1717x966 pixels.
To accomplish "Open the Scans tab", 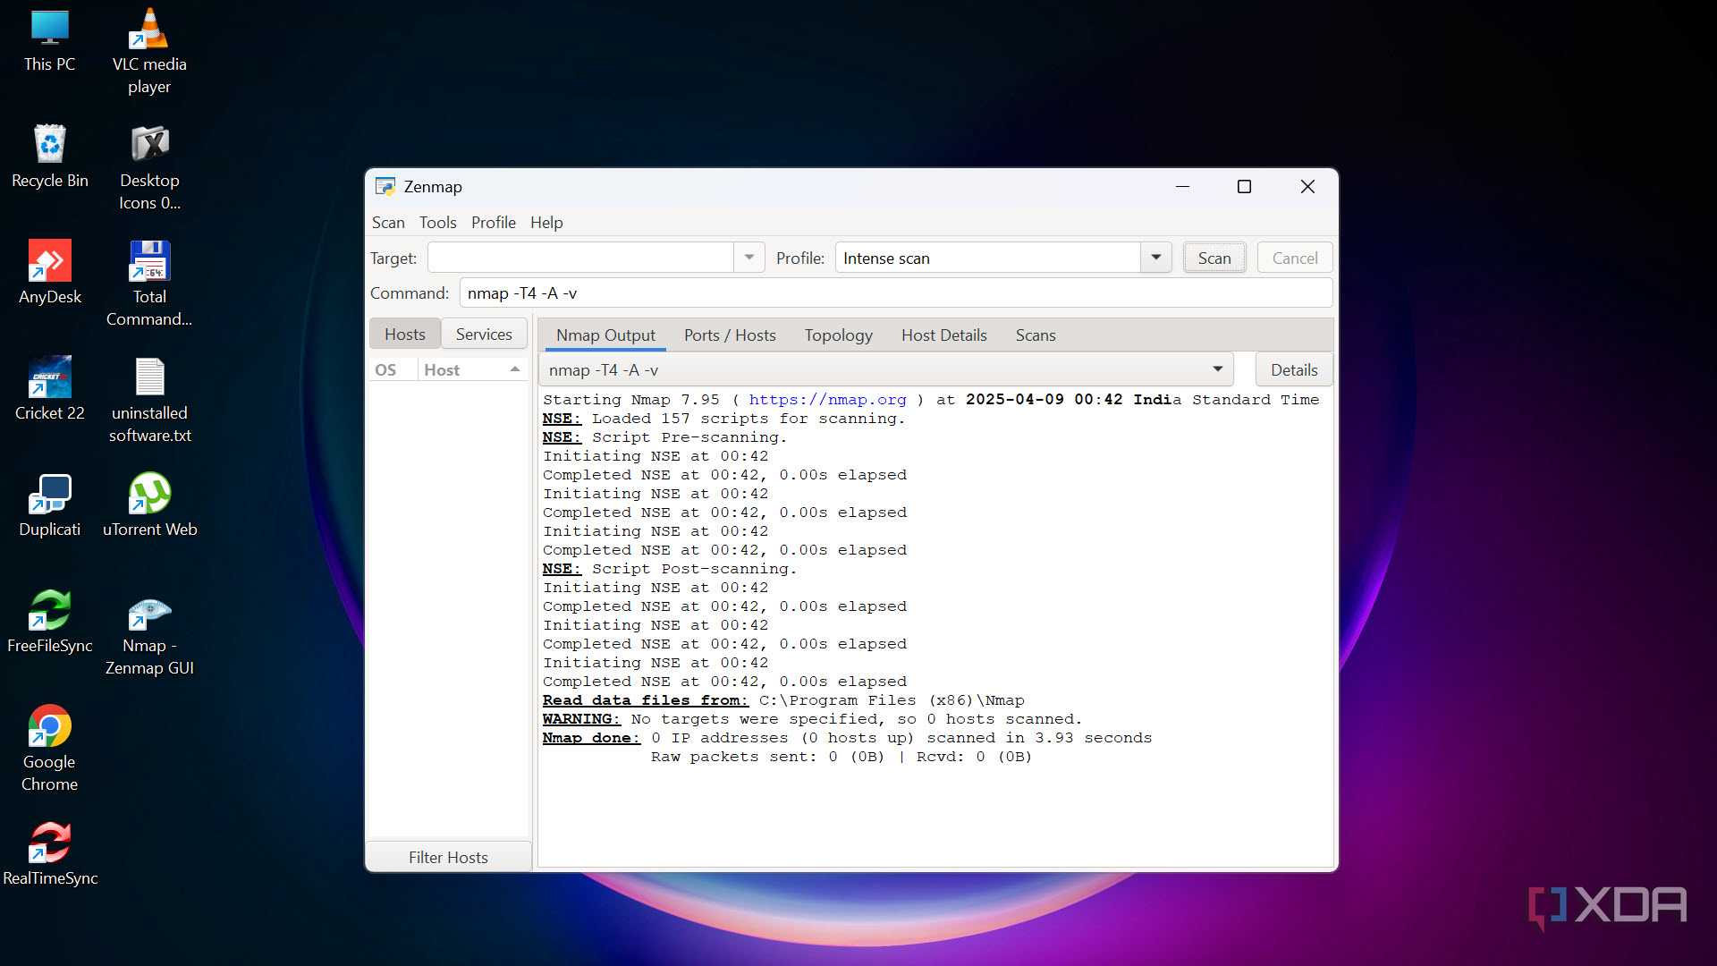I will 1036,335.
